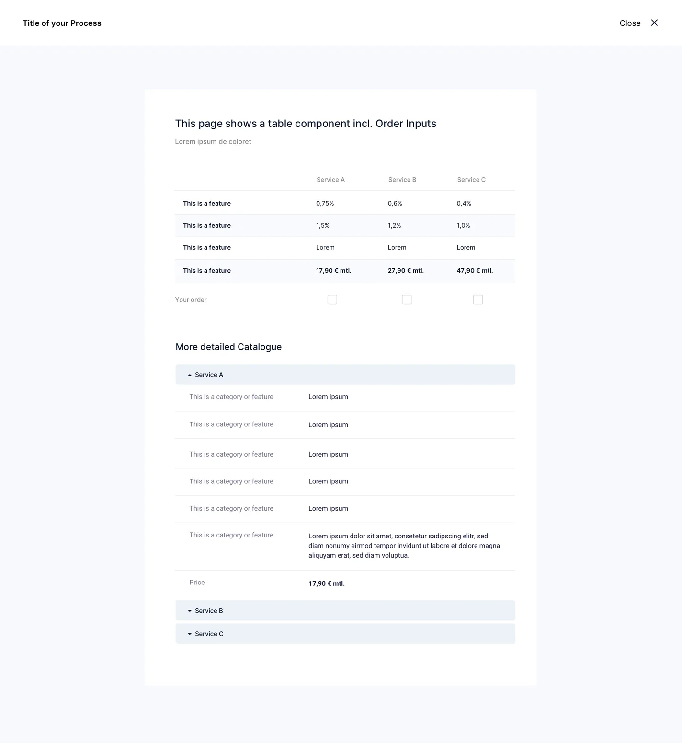Screen dimensions: 682x743
Task: Select the Service A column header
Action: coord(330,180)
